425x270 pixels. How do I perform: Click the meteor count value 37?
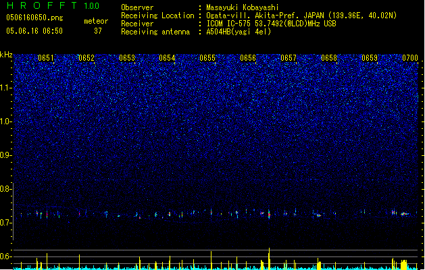pyautogui.click(x=98, y=31)
